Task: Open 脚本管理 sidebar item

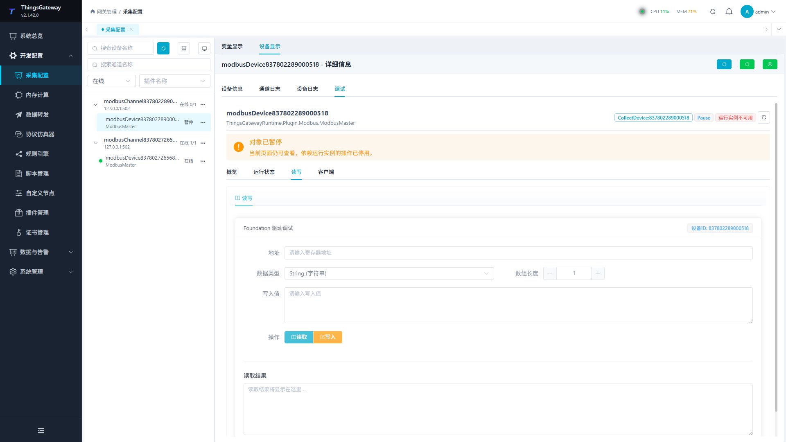Action: 41,174
